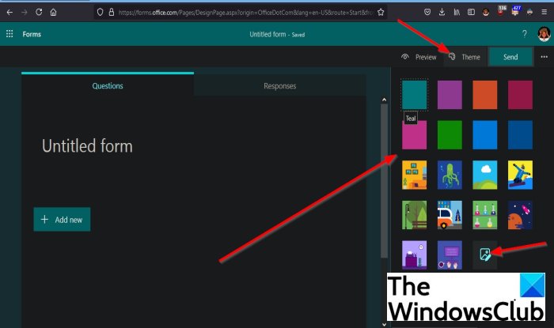Screen dimensions: 554x328
Task: Open the browser library icon
Action: [x=457, y=13]
